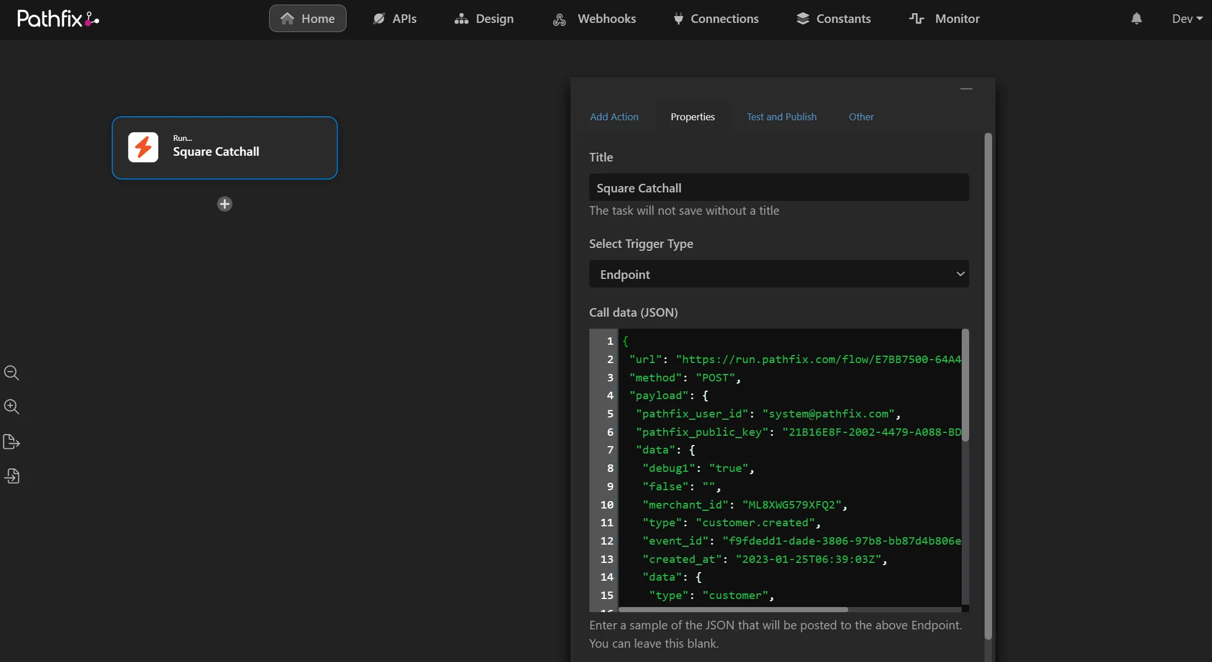This screenshot has width=1212, height=662.
Task: Click the properties panel vertical scrollbar
Action: tap(988, 386)
